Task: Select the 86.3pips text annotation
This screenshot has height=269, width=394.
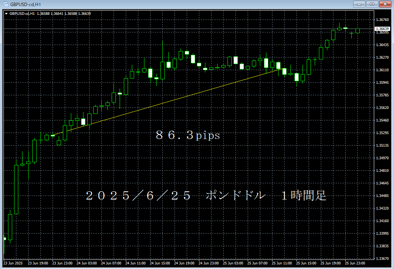Action: coord(188,135)
